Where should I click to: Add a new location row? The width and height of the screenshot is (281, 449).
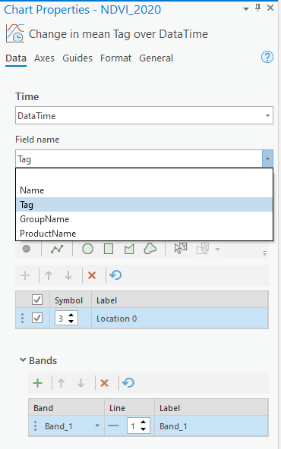[25, 275]
